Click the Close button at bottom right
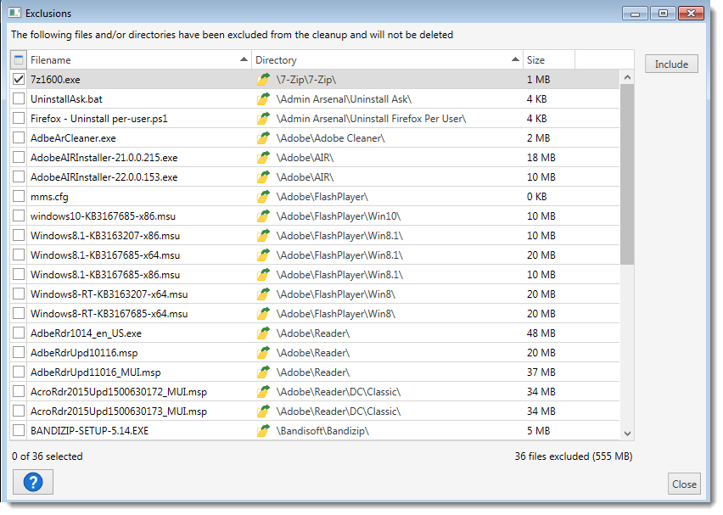 [x=683, y=484]
